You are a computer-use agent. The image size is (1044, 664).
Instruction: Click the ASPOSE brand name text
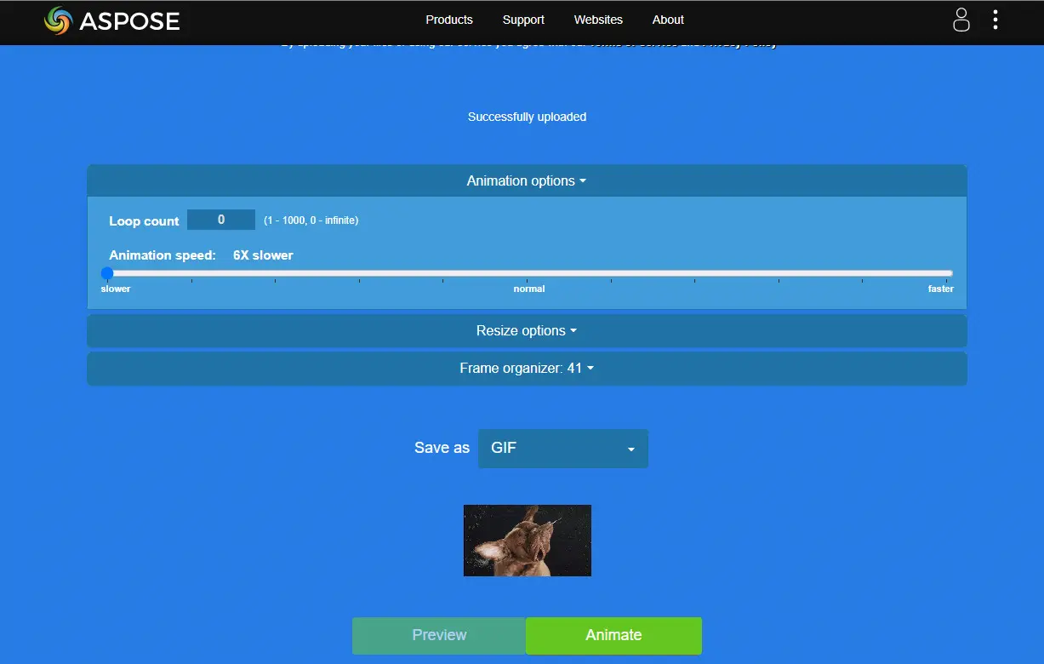(129, 21)
